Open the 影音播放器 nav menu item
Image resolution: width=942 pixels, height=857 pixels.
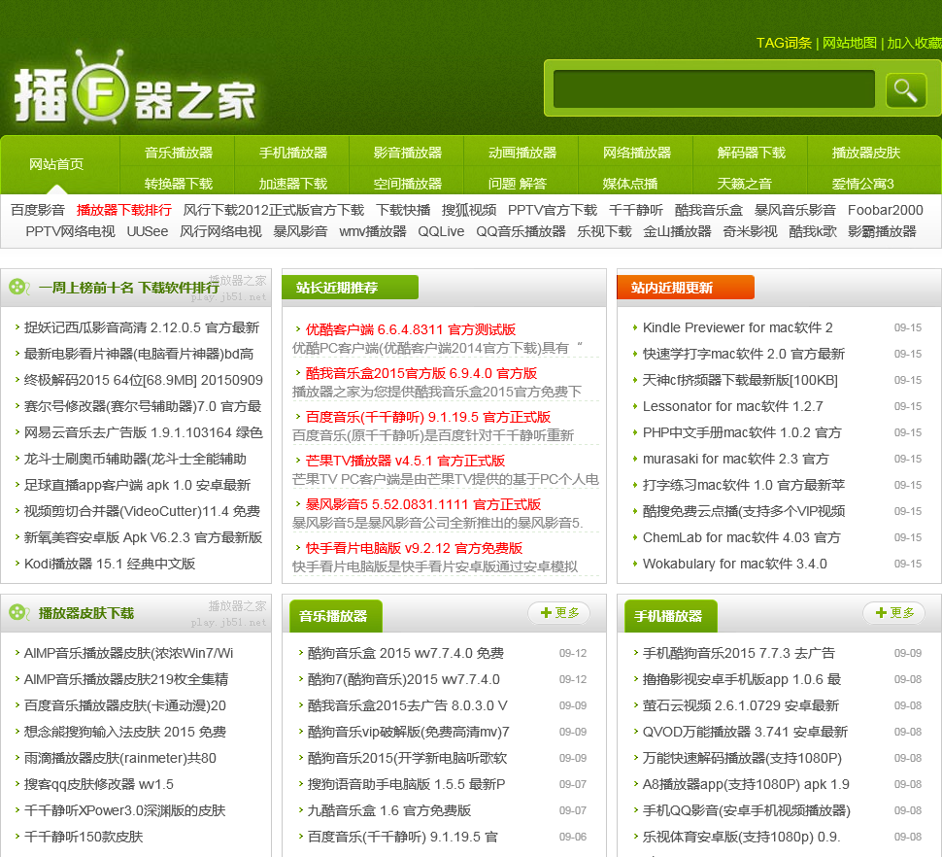408,153
